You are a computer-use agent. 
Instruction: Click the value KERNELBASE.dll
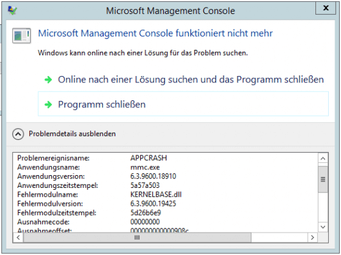[x=155, y=194]
